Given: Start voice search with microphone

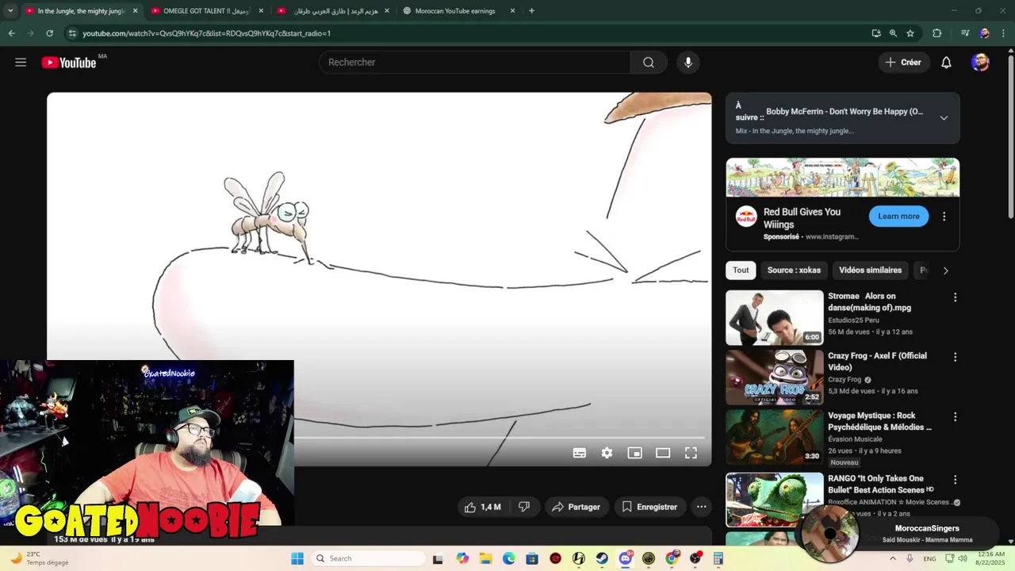Looking at the screenshot, I should (688, 63).
